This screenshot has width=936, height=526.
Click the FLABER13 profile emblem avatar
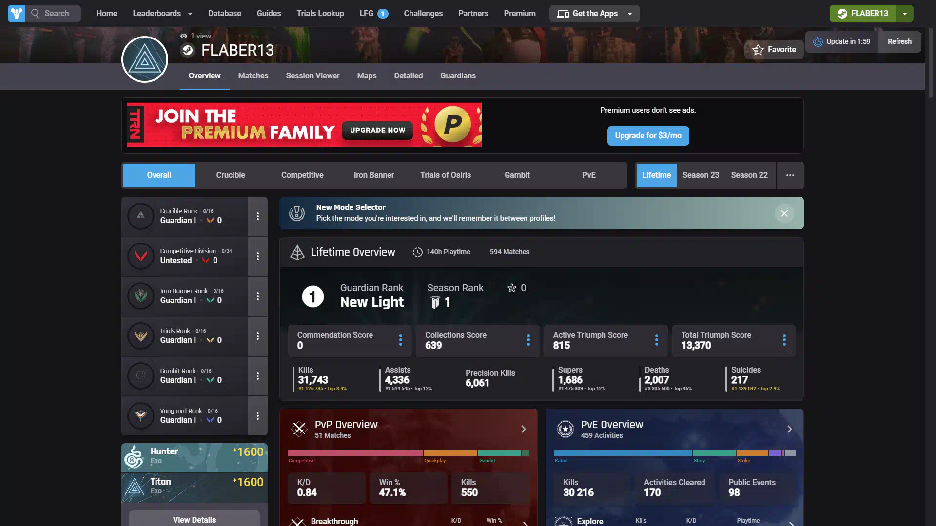[145, 59]
